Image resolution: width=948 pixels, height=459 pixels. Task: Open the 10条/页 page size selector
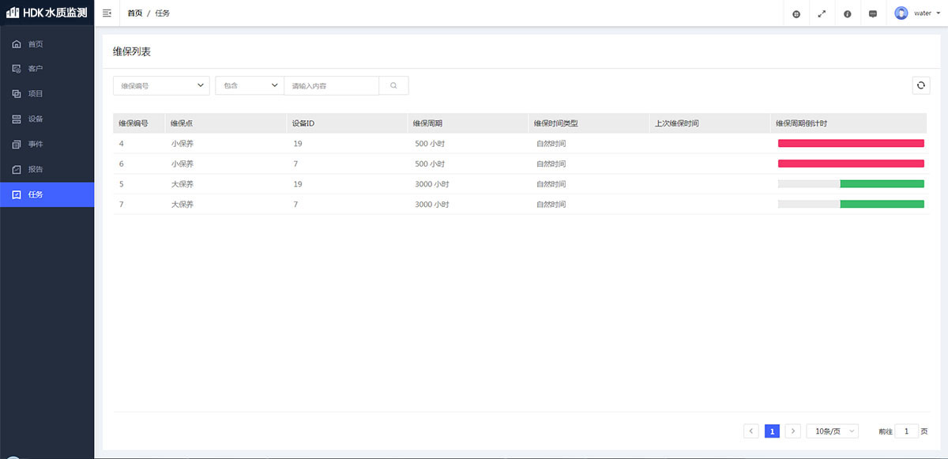click(832, 431)
